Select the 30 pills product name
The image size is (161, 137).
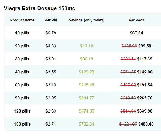(22, 59)
